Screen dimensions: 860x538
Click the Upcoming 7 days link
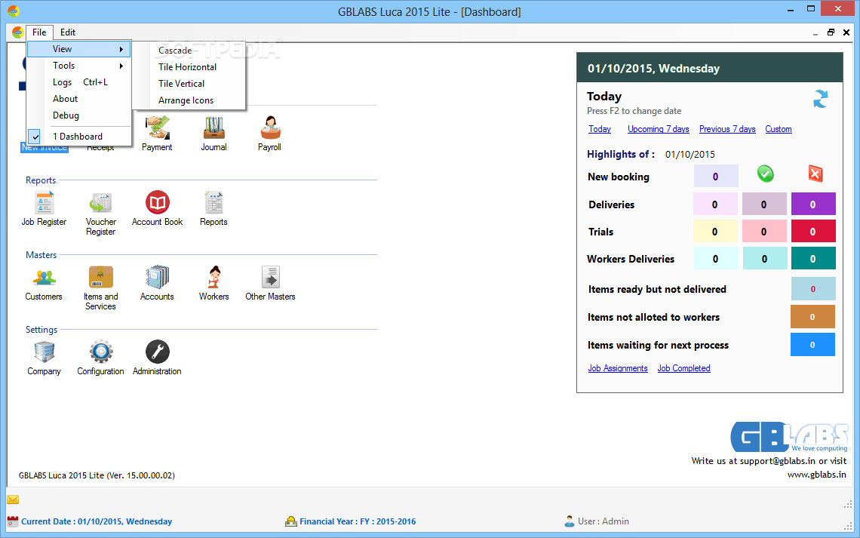658,129
